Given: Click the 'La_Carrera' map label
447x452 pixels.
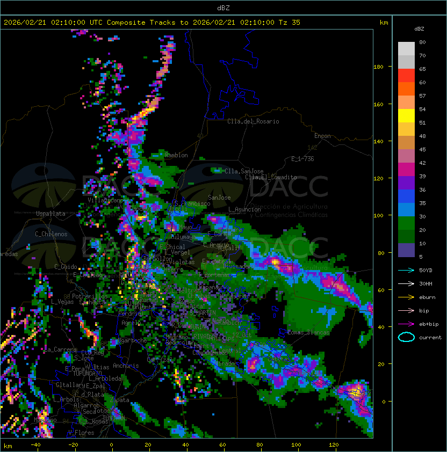Looking at the screenshot, I should tap(61, 349).
